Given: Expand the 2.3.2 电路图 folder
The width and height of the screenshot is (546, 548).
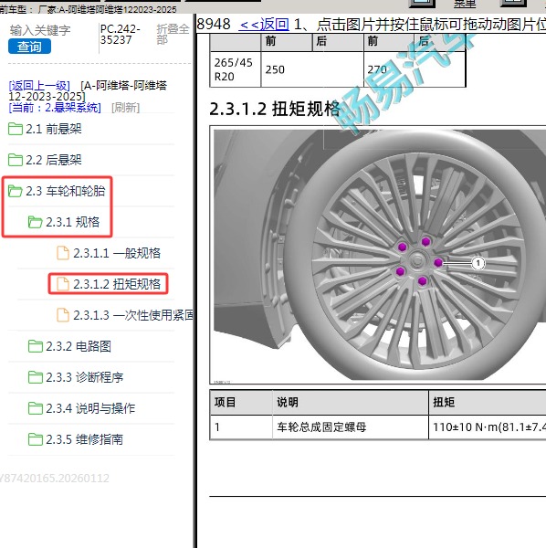Looking at the screenshot, I should point(79,346).
